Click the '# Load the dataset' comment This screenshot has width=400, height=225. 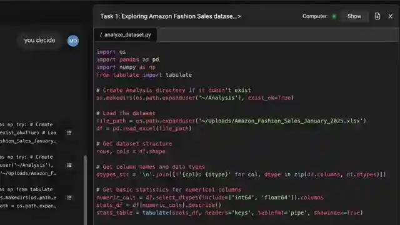126,113
